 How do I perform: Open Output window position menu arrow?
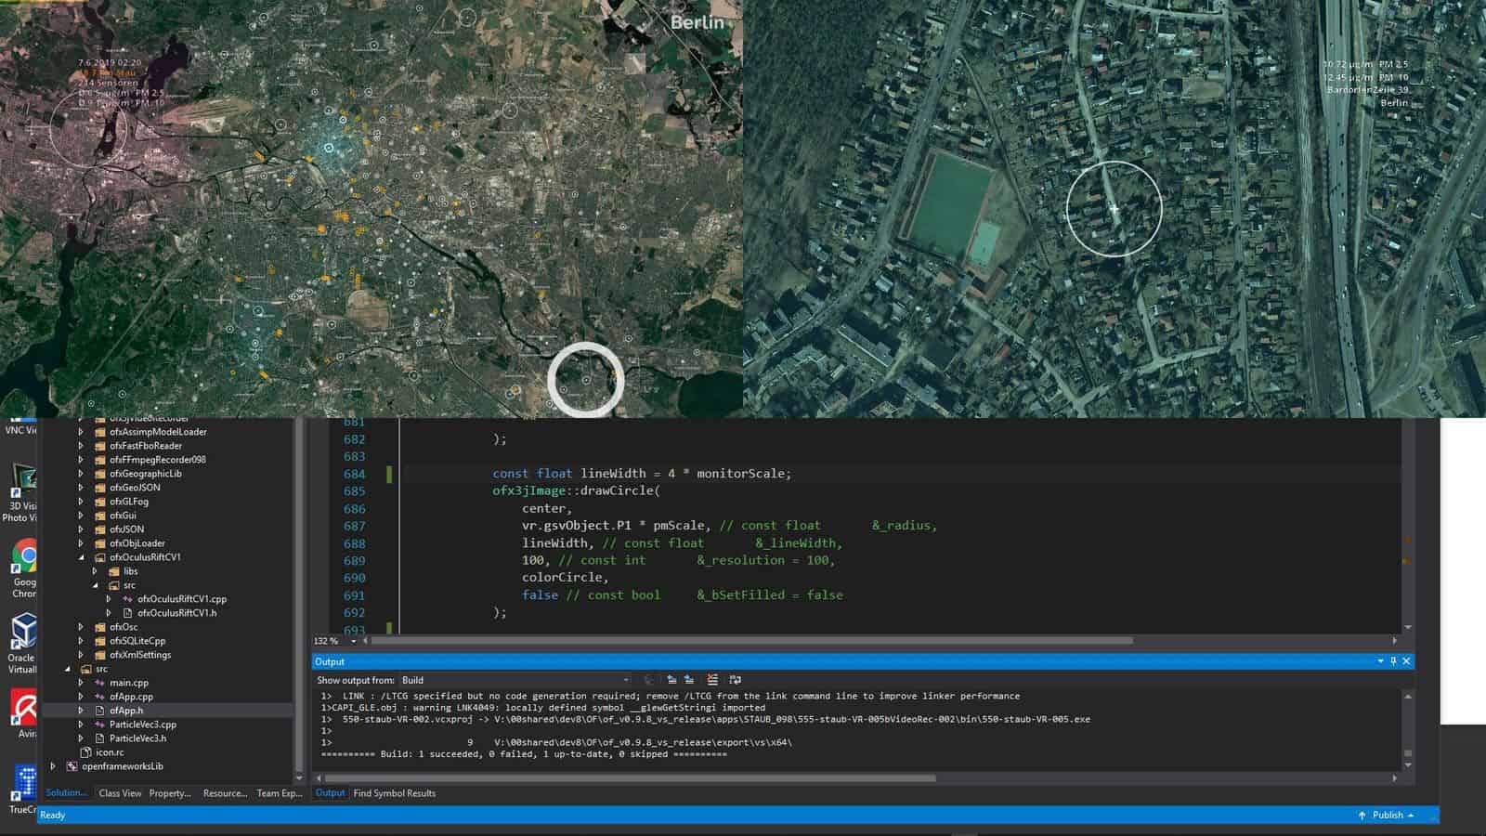[1380, 661]
